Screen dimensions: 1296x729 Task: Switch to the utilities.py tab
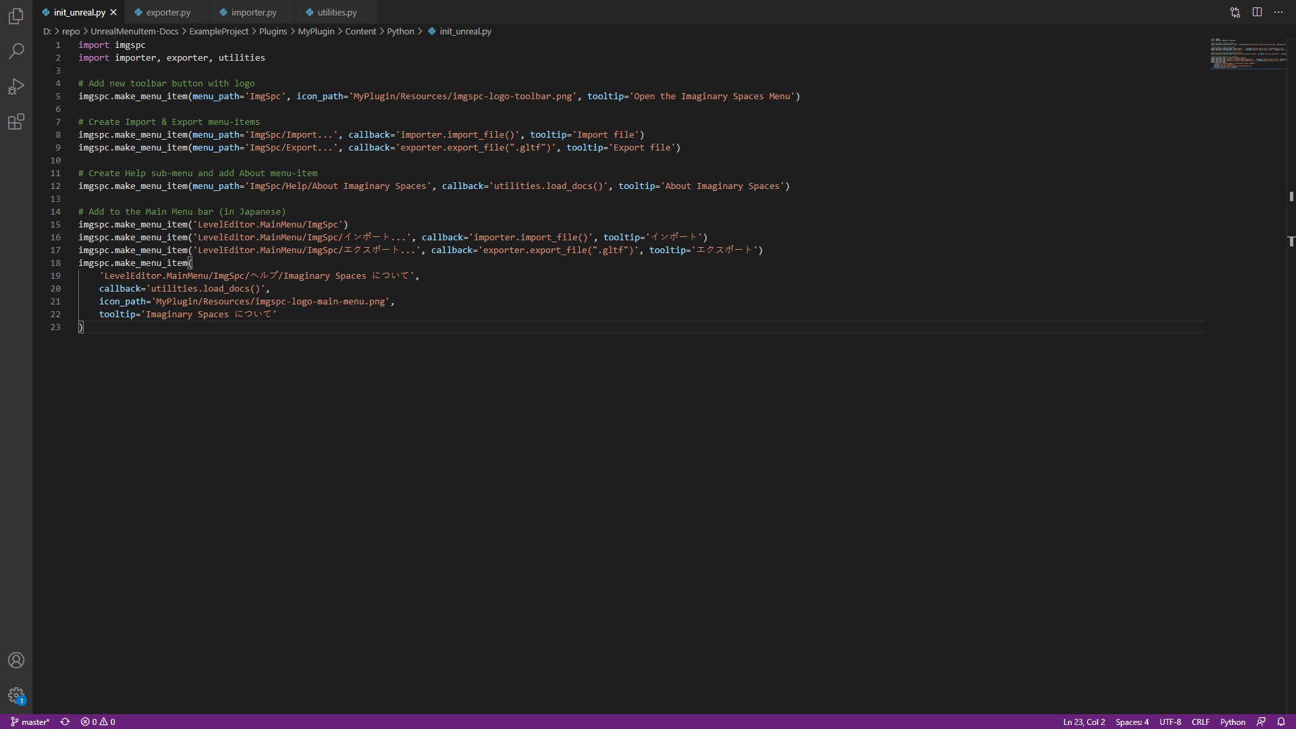[336, 12]
